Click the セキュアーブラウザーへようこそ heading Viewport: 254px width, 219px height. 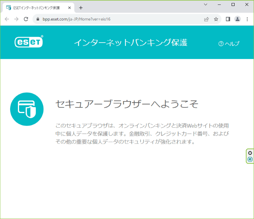pyautogui.click(x=127, y=104)
